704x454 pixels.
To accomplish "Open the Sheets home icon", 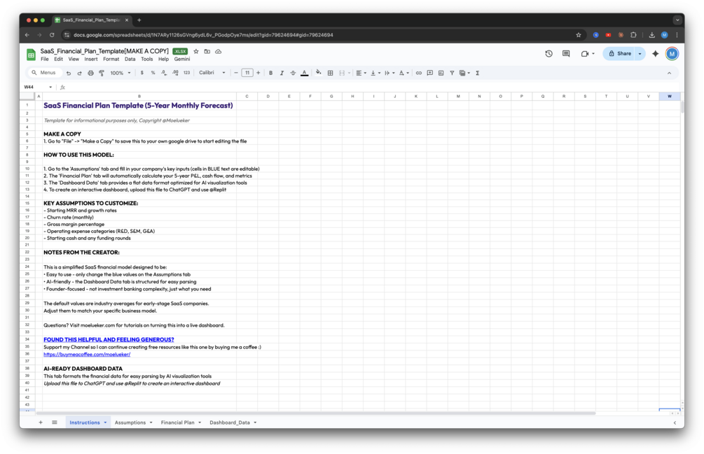I will tap(31, 55).
